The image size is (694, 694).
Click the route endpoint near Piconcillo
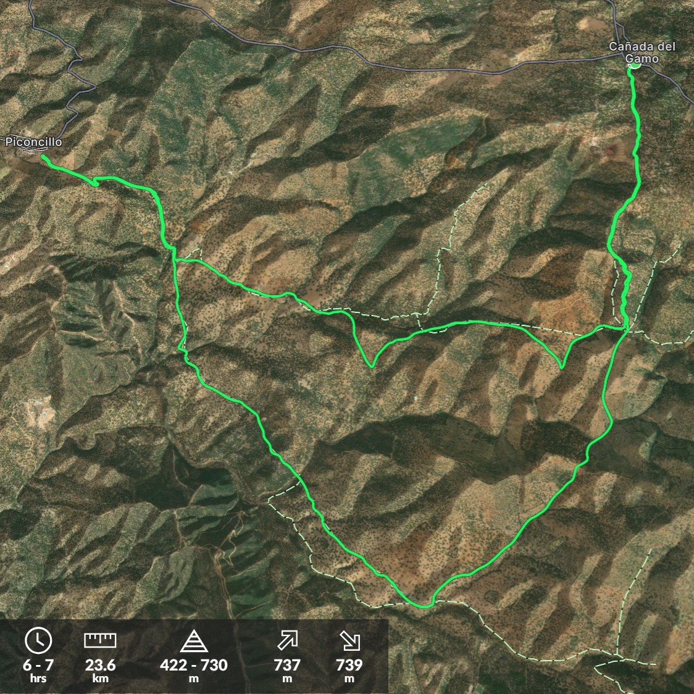[43, 156]
